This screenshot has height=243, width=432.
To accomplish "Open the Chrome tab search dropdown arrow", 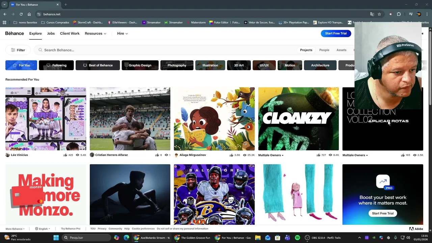I will (x=4, y=4).
